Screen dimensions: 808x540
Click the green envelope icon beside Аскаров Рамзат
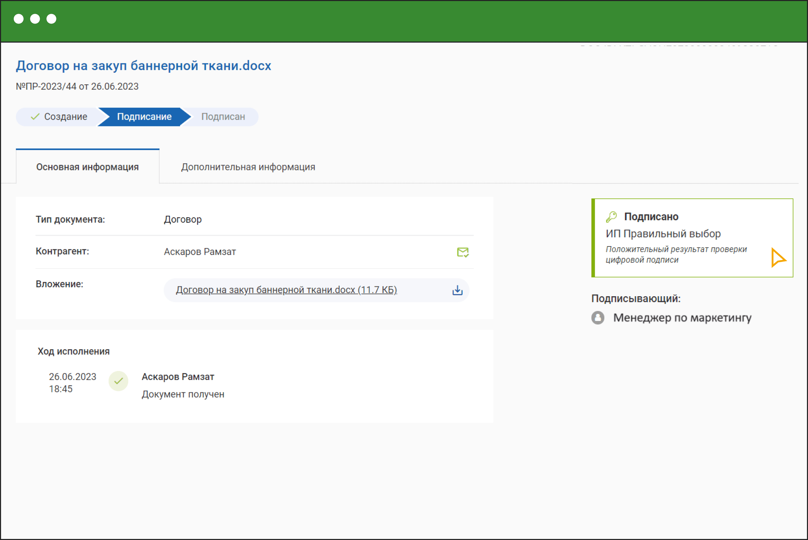pyautogui.click(x=463, y=252)
